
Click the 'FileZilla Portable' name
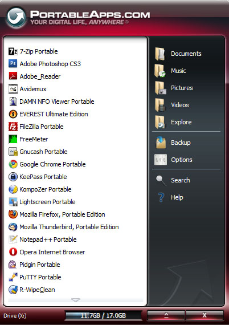(x=42, y=127)
